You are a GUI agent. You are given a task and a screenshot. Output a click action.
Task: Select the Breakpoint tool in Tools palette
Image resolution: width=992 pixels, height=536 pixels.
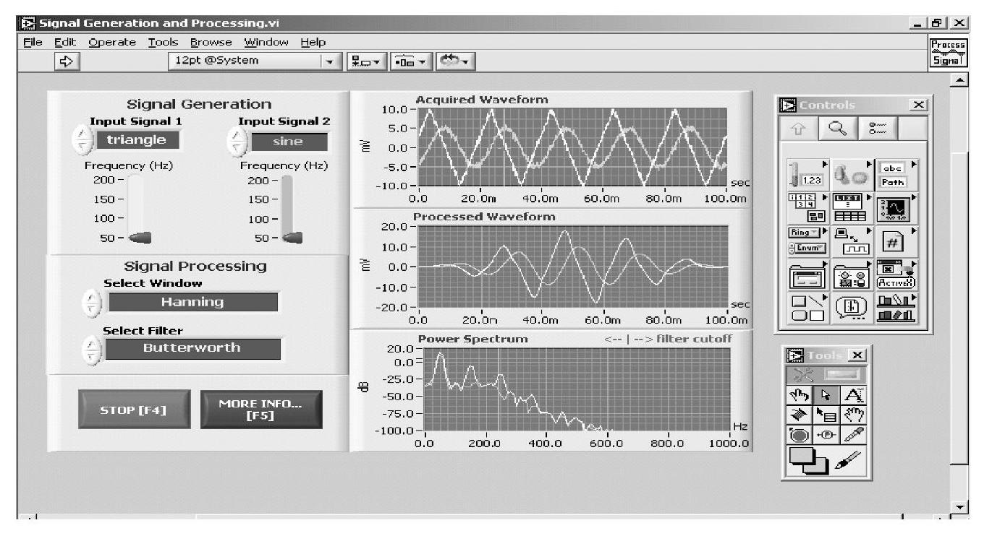coord(799,436)
